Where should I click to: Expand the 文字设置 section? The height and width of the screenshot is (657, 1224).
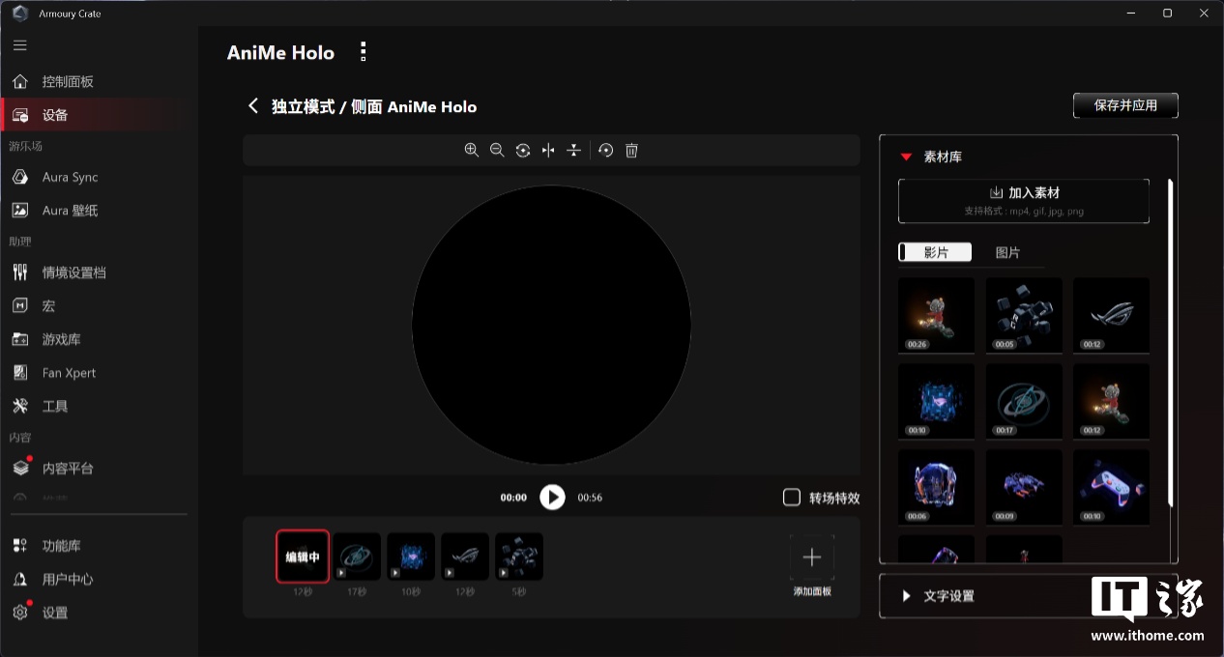(x=906, y=596)
